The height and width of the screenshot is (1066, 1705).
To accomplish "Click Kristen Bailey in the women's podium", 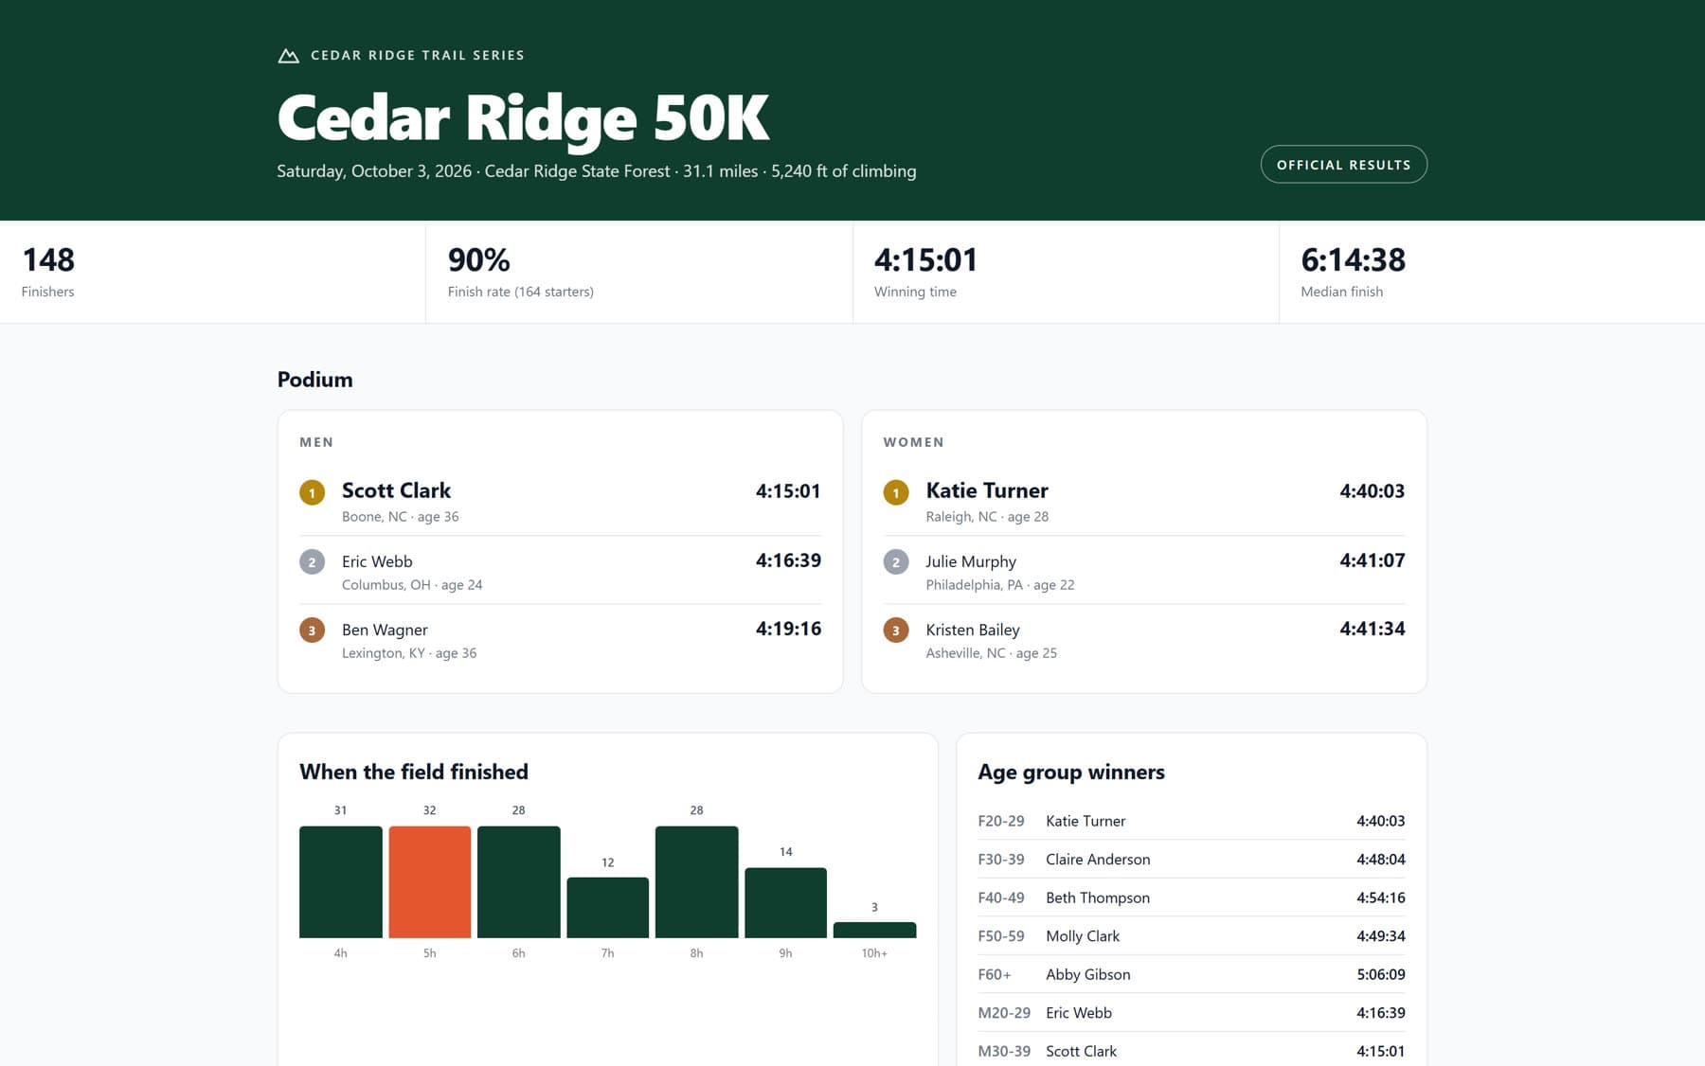I will 973,630.
